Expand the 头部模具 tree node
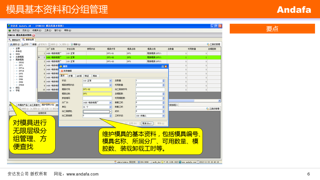Screen dimensions: 320x180 (x=10, y=57)
